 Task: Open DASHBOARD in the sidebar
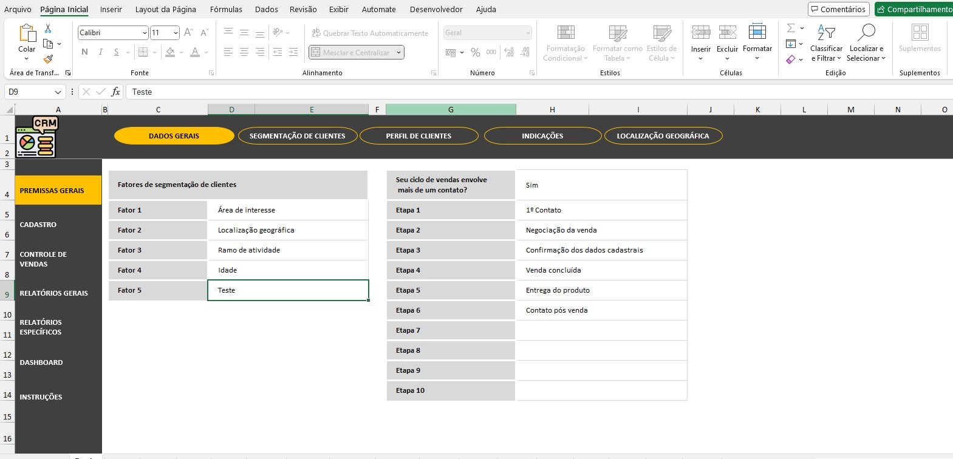41,362
